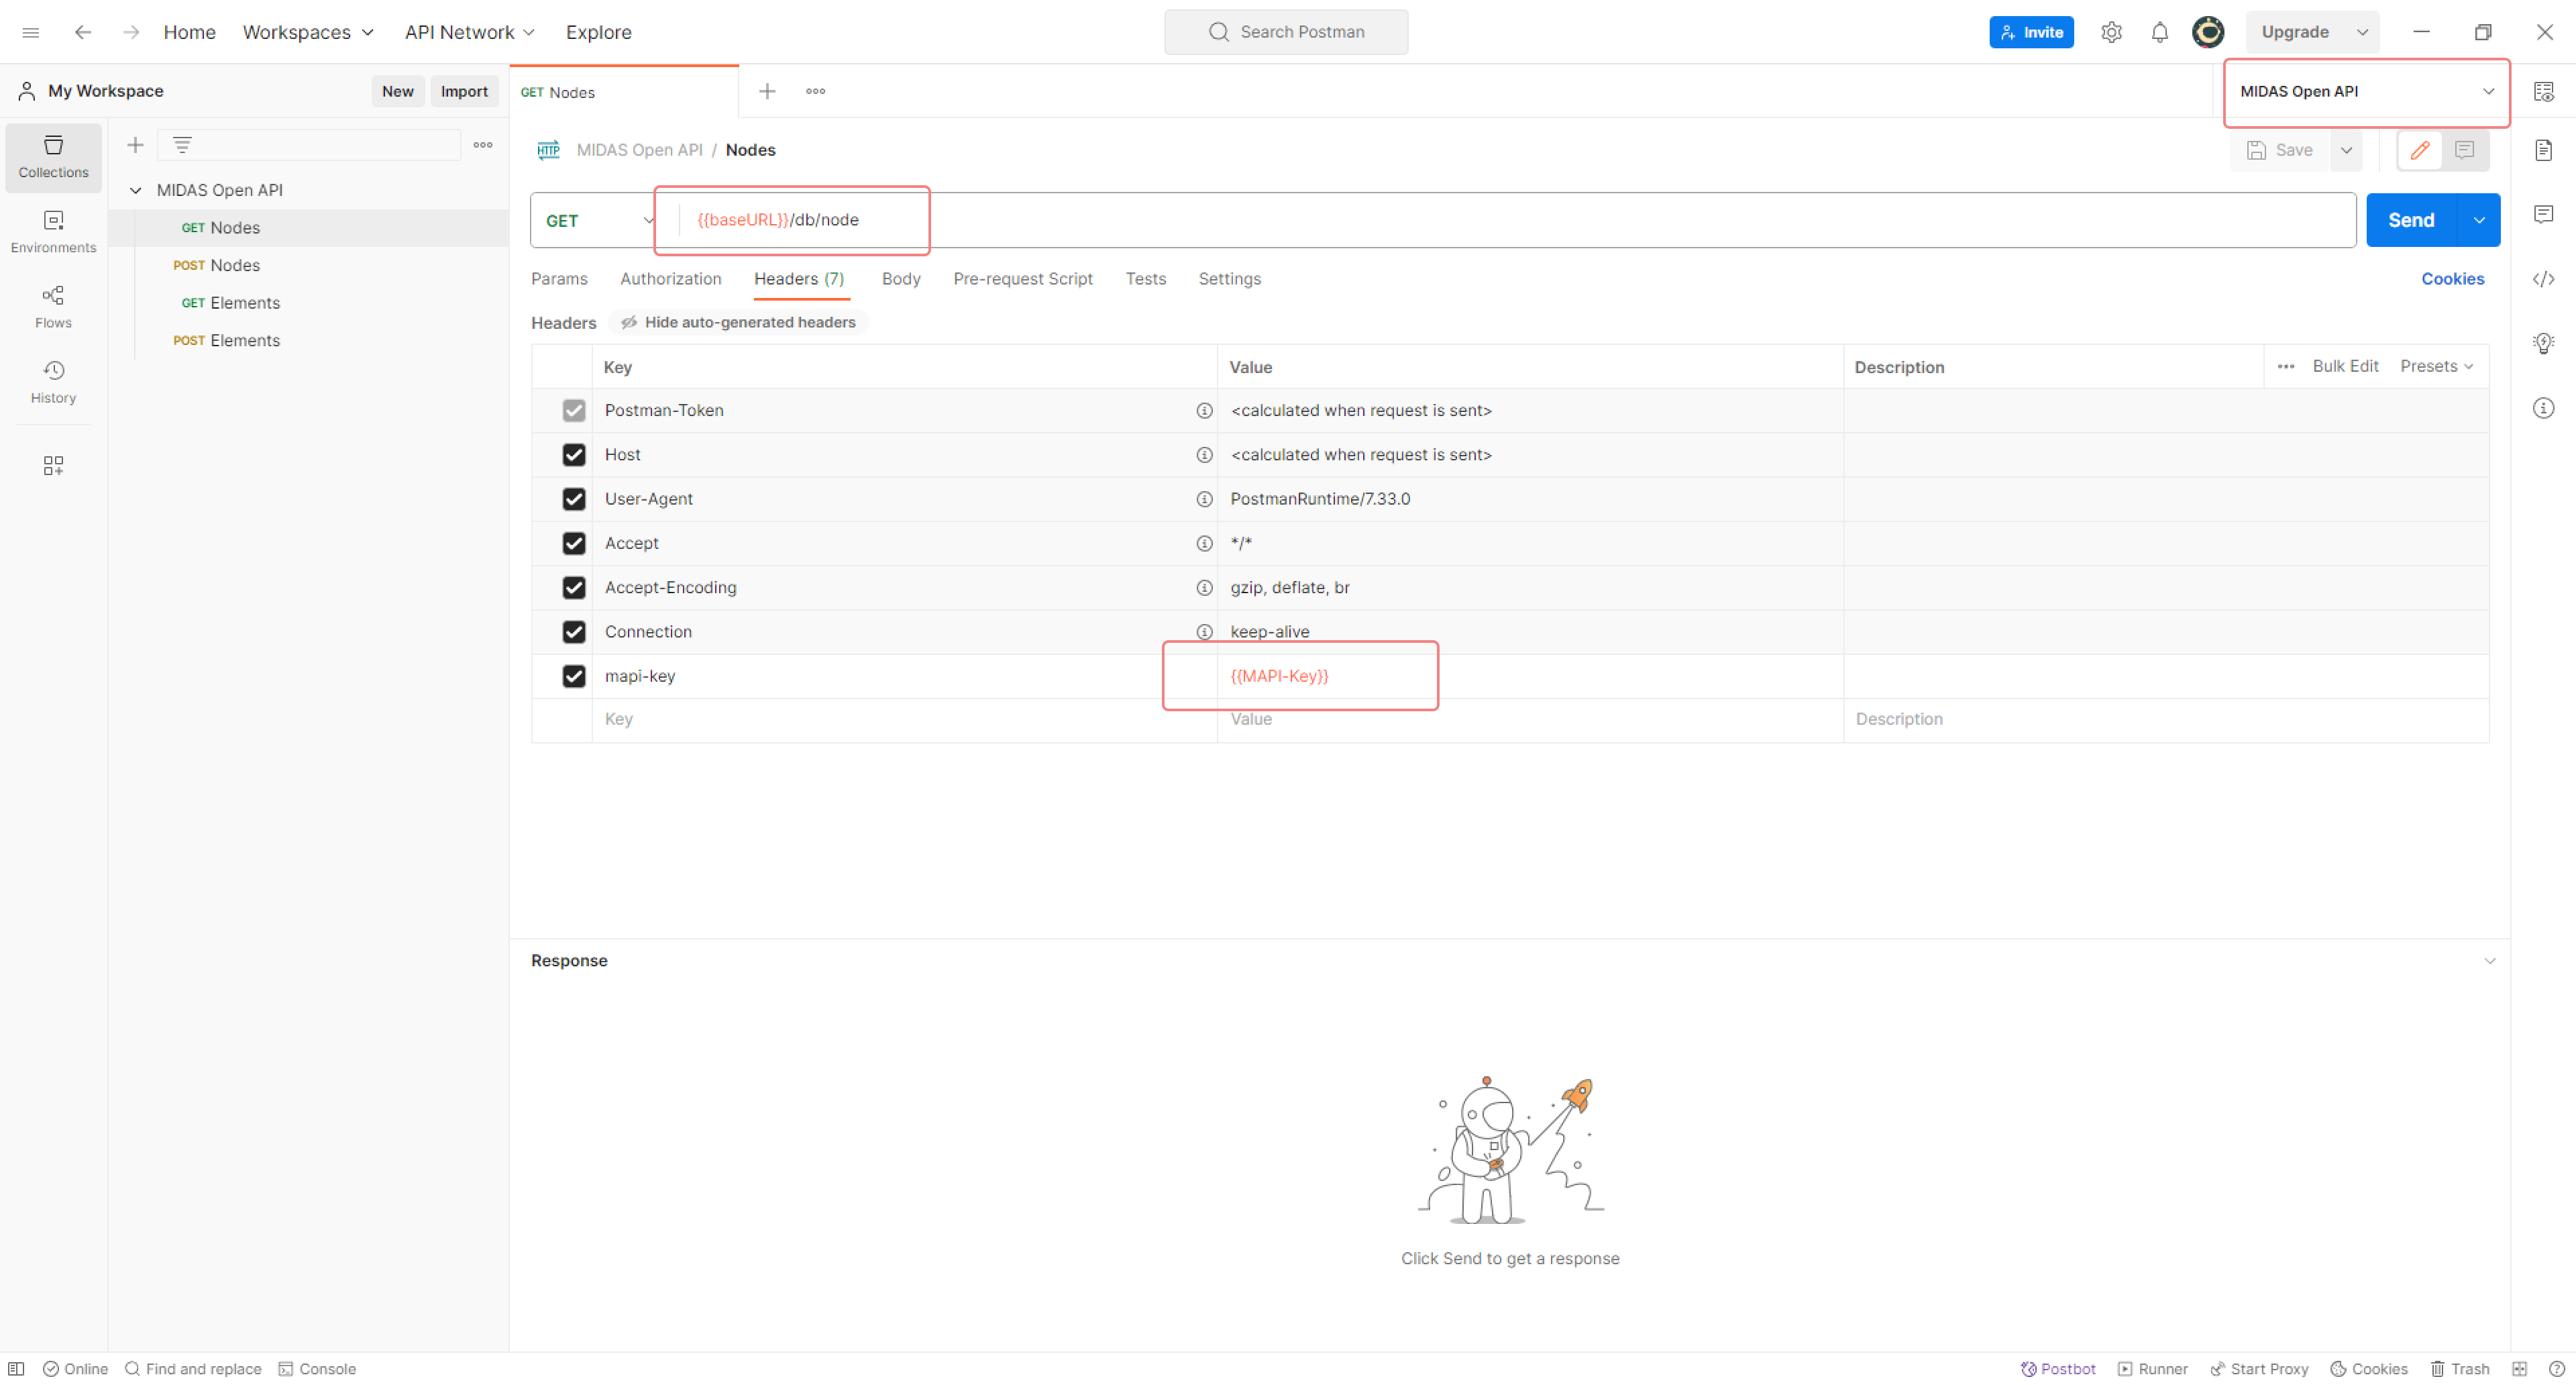This screenshot has height=1385, width=2576.
Task: Click the Import button
Action: click(x=464, y=91)
